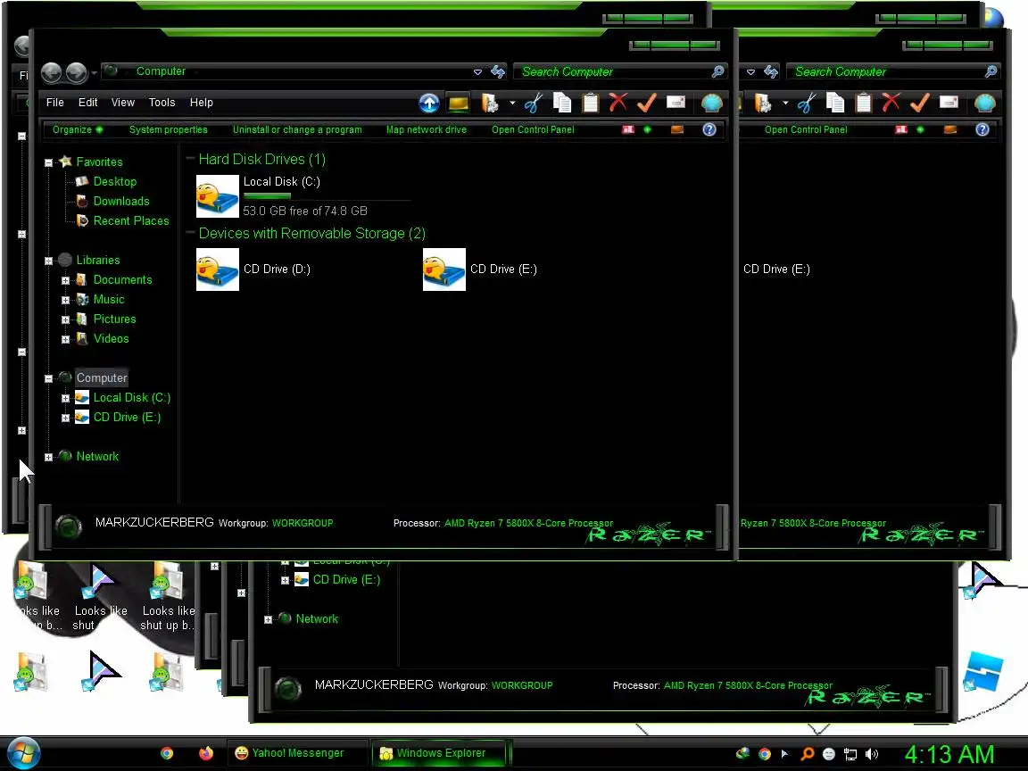Launch Chrome from the taskbar quick launch

tap(167, 753)
